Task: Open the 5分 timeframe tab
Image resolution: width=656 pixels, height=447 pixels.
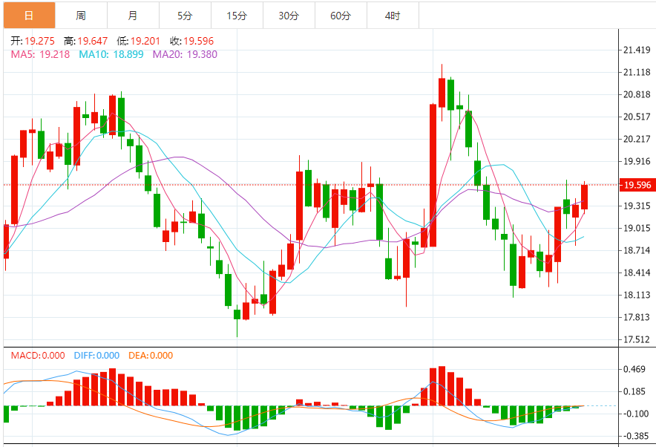Action: click(185, 16)
